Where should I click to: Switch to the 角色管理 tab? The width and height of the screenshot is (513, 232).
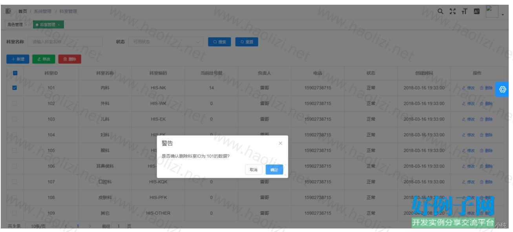coord(15,25)
